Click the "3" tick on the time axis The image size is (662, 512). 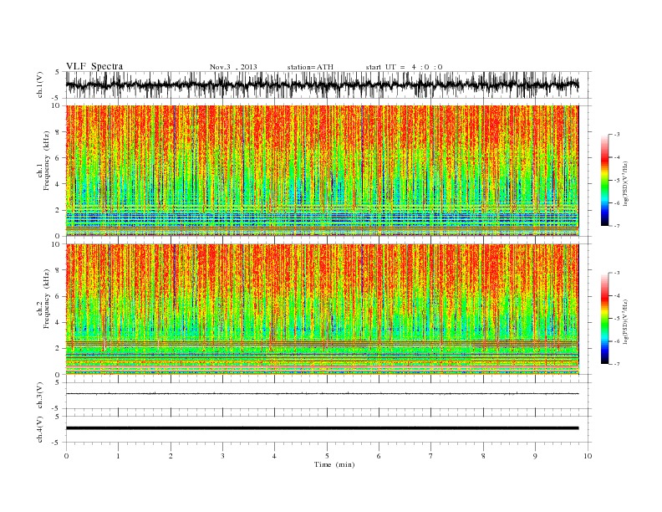[222, 456]
